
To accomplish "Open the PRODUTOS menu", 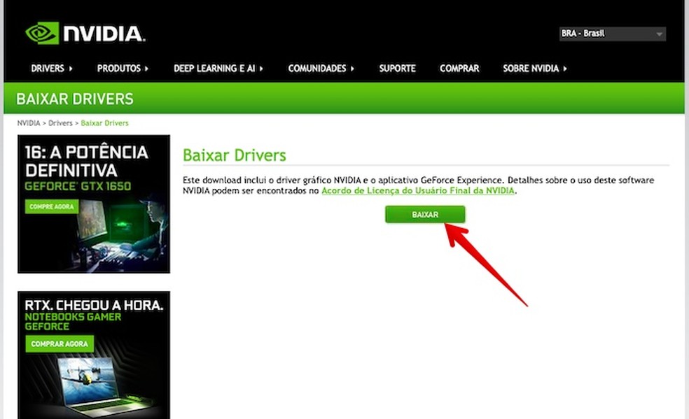I will point(123,69).
